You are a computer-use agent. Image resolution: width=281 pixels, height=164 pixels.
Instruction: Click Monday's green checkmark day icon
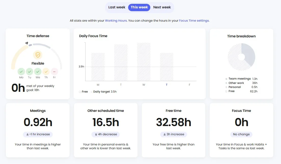[21, 71]
